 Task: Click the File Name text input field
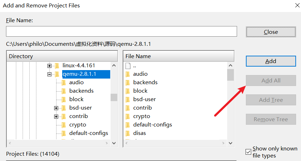[121, 31]
